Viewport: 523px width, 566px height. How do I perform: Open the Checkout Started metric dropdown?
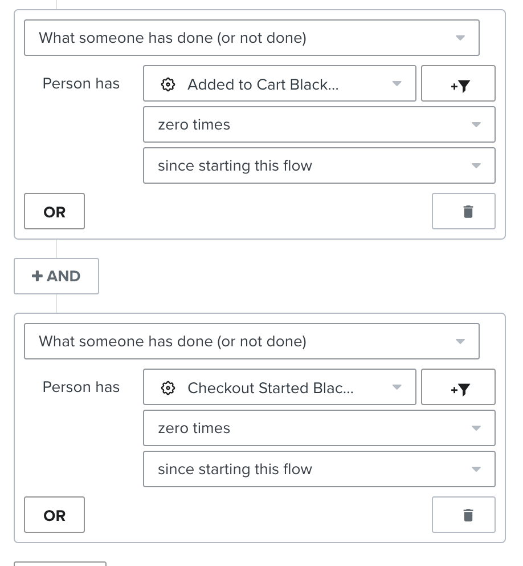point(279,388)
